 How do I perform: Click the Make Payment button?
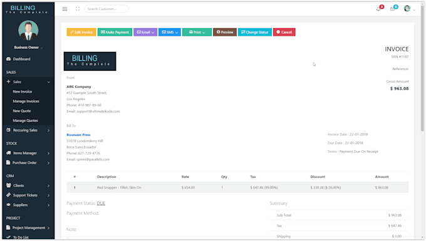click(x=115, y=32)
